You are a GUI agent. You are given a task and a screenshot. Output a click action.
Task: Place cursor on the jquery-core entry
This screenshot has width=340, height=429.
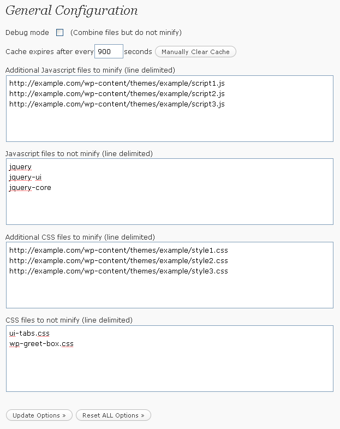30,188
